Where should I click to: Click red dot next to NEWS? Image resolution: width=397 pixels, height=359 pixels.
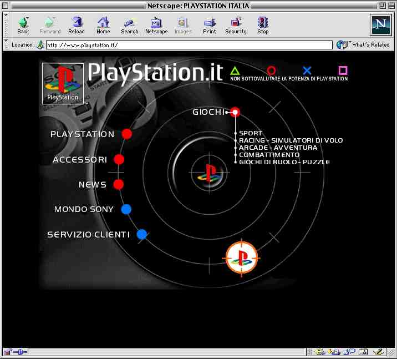119,185
